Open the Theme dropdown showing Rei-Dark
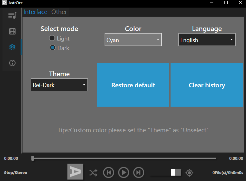This screenshot has height=181, width=246. [59, 85]
